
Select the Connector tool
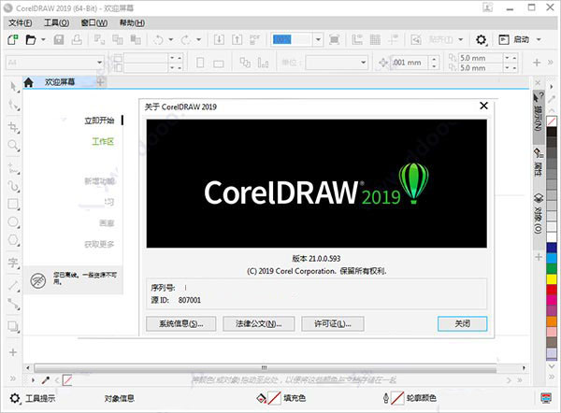(14, 304)
